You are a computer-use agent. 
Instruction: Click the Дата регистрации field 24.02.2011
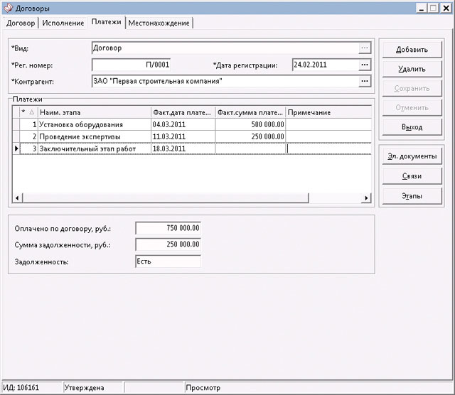[326, 65]
